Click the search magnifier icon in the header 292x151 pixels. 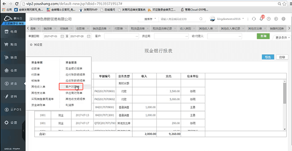click(x=201, y=19)
